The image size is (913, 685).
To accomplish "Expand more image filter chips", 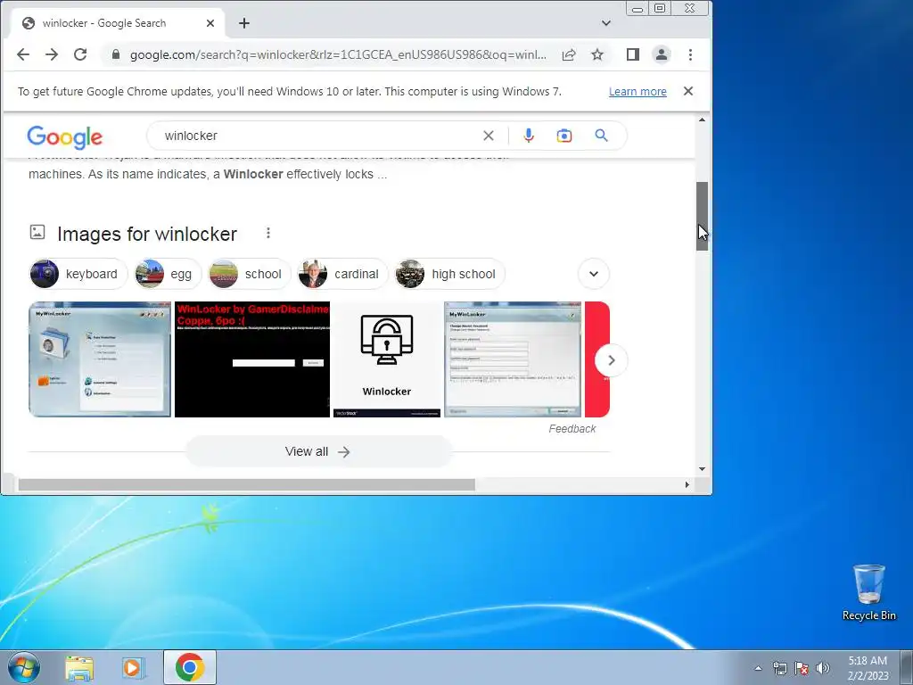I will [594, 274].
